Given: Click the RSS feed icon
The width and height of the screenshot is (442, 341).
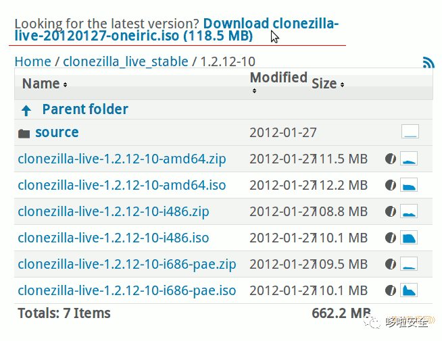Looking at the screenshot, I should point(428,63).
